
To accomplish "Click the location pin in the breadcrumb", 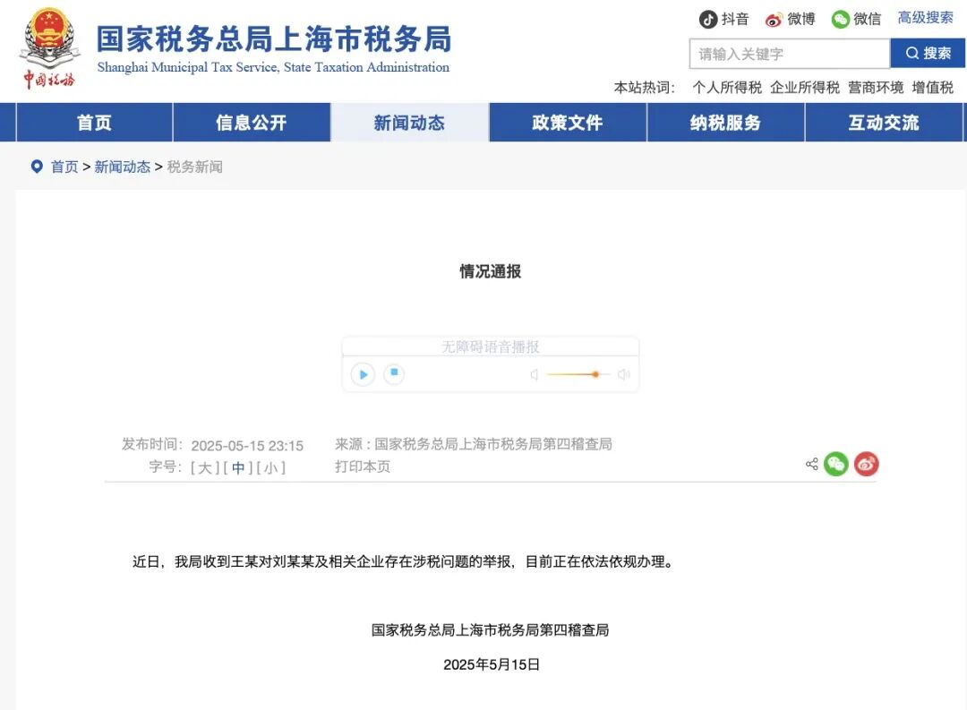I will [x=36, y=166].
